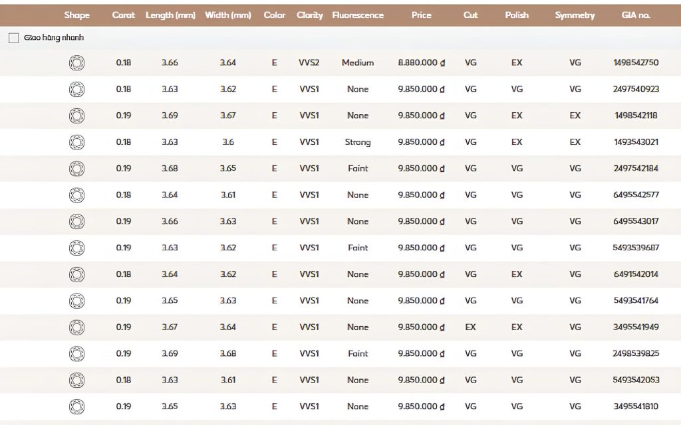Select the length value 3.68
Image resolution: width=681 pixels, height=425 pixels.
point(170,168)
